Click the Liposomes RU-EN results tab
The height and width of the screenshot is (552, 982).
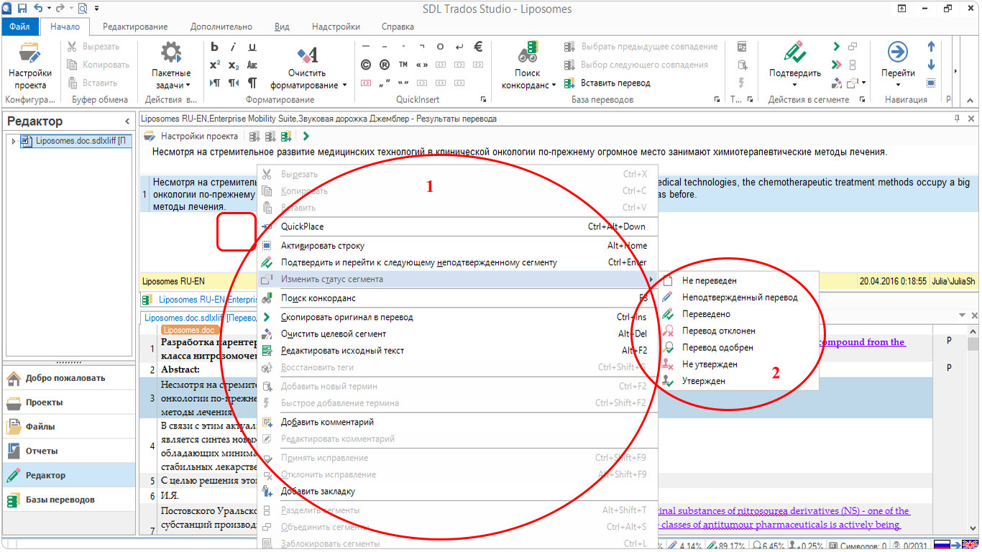point(199,299)
